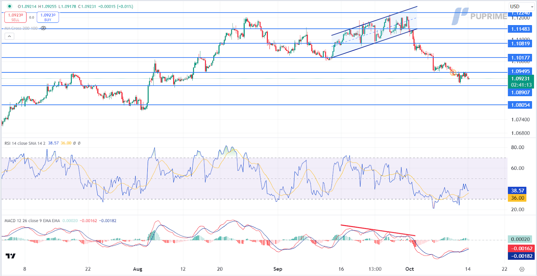Click the Sep date on time axis

(278, 269)
